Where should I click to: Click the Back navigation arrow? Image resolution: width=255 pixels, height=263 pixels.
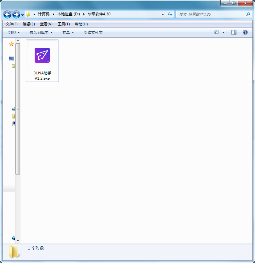point(7,14)
